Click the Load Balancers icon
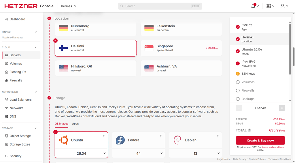The width and height of the screenshot is (295, 163). point(7,100)
